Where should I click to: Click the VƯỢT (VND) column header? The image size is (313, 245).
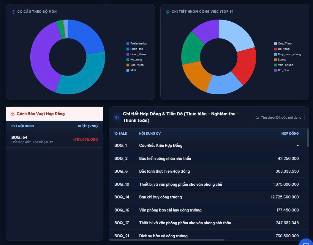[x=88, y=126]
